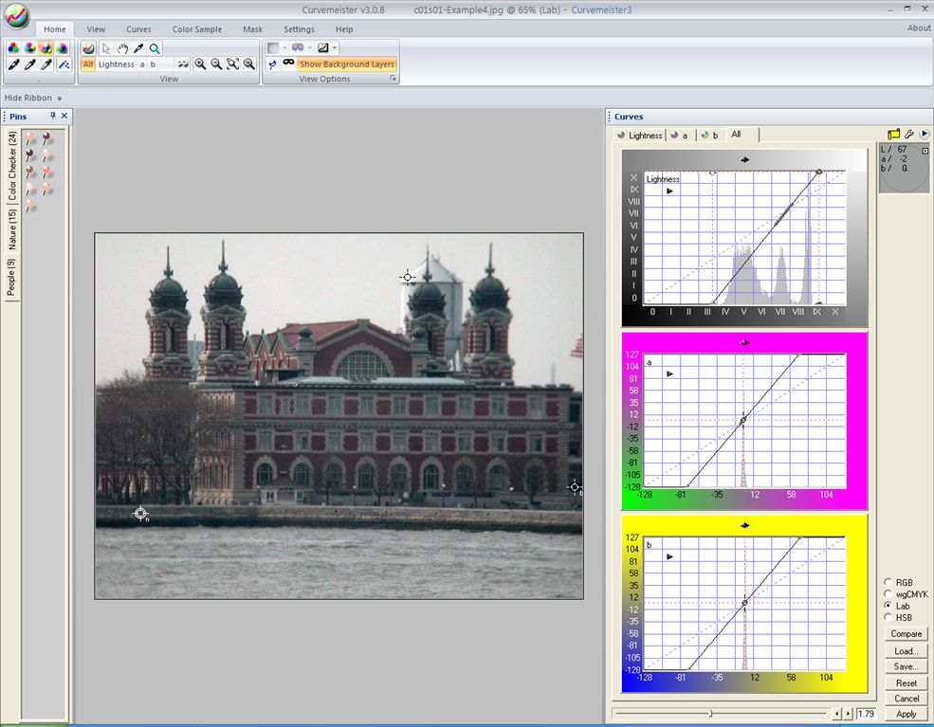934x727 pixels.
Task: Select the Lab radio button
Action: 888,606
